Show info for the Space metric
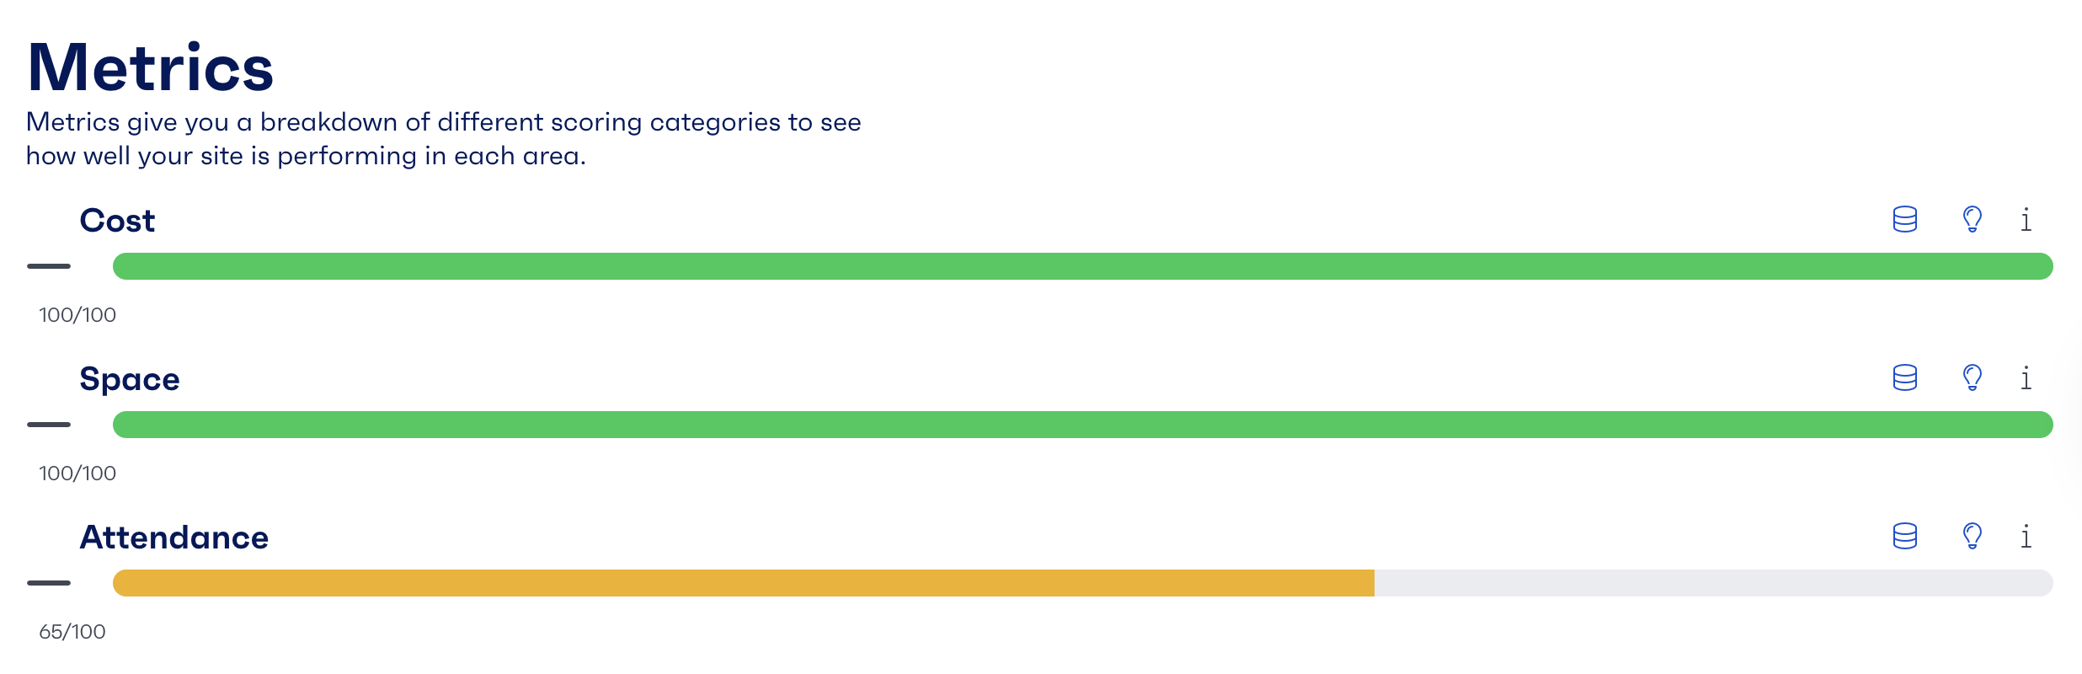This screenshot has height=674, width=2082. tap(2026, 377)
